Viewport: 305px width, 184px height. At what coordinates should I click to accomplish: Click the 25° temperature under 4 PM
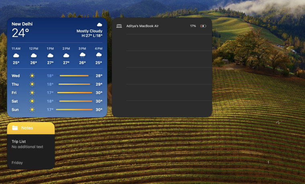99,63
